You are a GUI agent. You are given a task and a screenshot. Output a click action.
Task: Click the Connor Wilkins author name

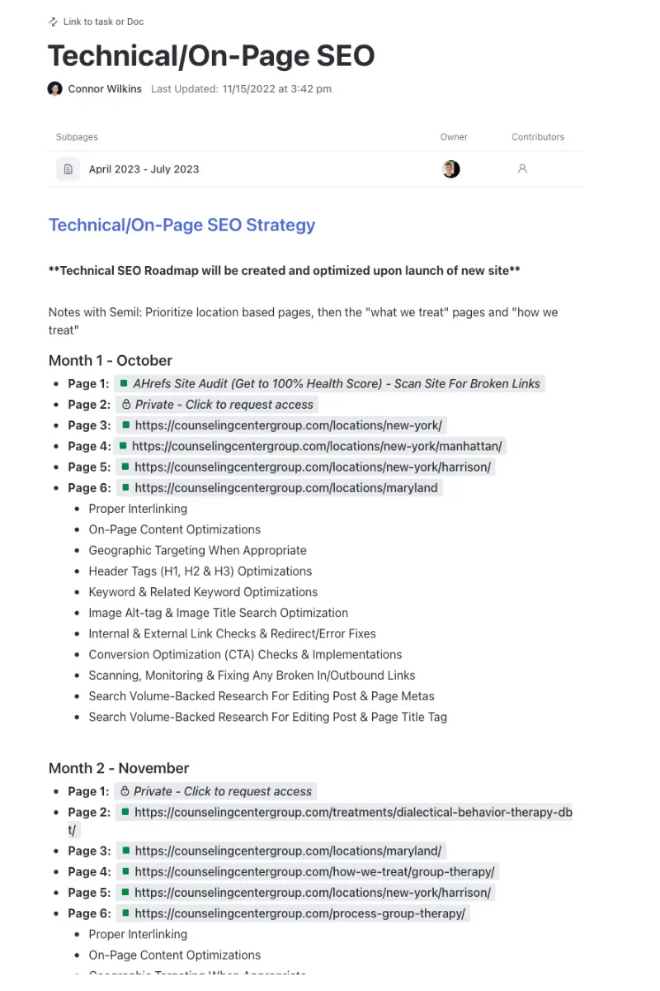(105, 88)
